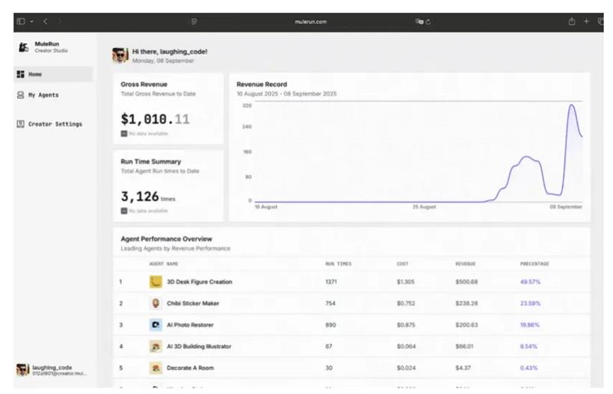Click the translate icon beside reload
This screenshot has width=613, height=394.
[419, 22]
